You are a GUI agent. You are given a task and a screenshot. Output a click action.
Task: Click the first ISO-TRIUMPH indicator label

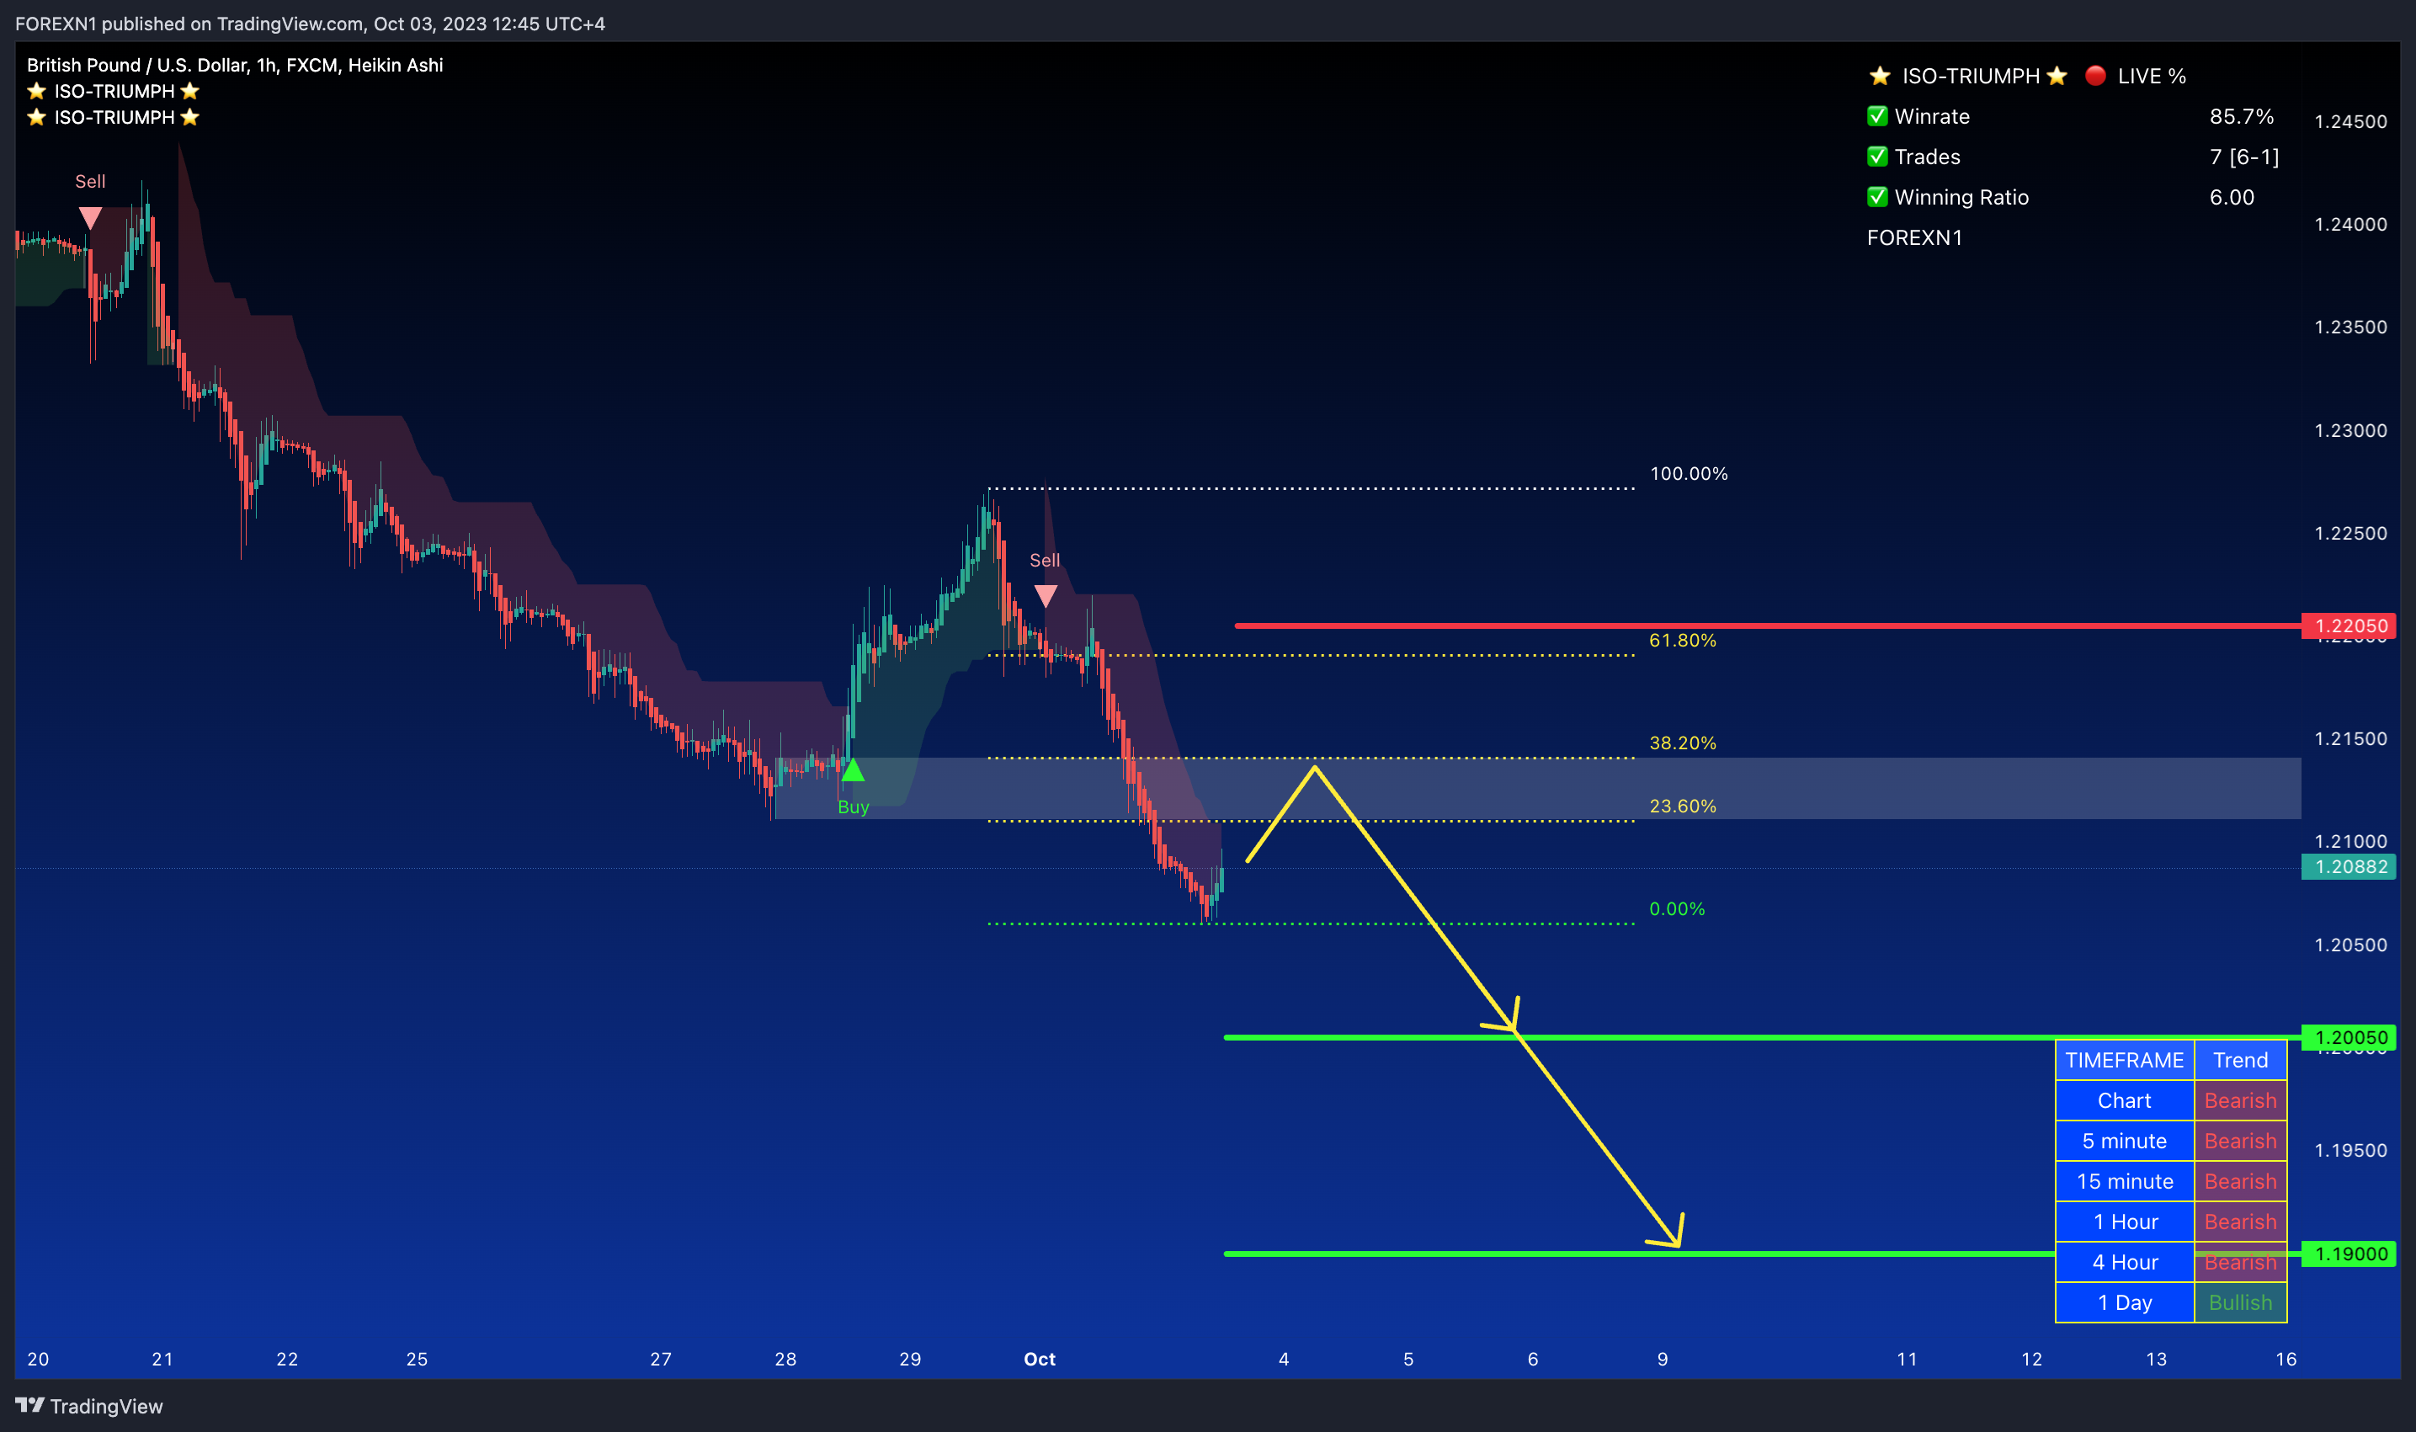pyautogui.click(x=114, y=91)
